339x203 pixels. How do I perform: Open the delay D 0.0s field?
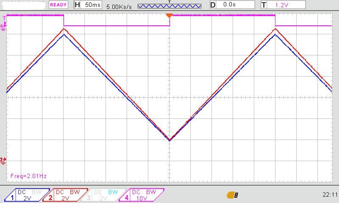click(232, 5)
